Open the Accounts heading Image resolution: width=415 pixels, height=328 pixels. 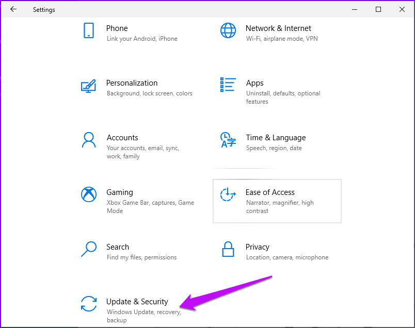pyautogui.click(x=122, y=138)
